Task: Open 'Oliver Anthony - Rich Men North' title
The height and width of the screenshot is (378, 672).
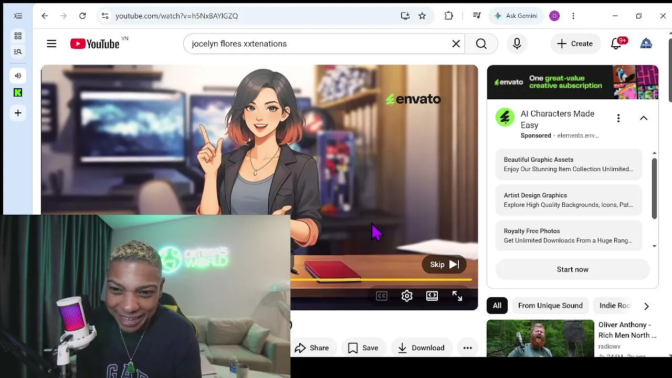Action: click(627, 330)
